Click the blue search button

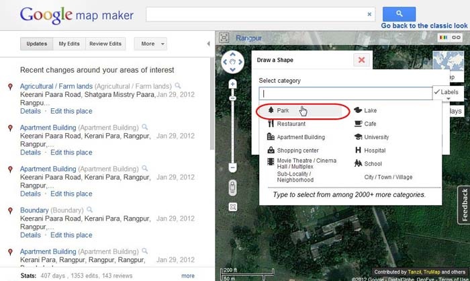[399, 14]
